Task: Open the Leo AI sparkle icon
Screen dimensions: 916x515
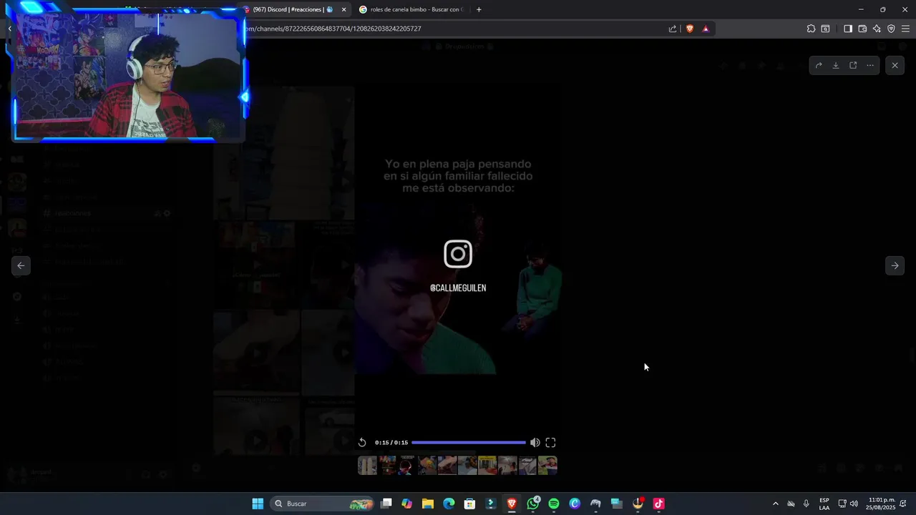Action: [877, 29]
